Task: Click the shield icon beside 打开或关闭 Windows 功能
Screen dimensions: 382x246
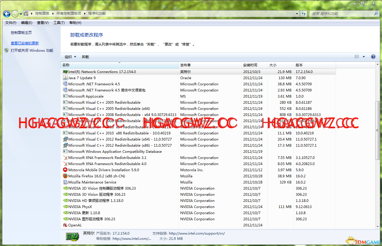Action: coord(6,50)
